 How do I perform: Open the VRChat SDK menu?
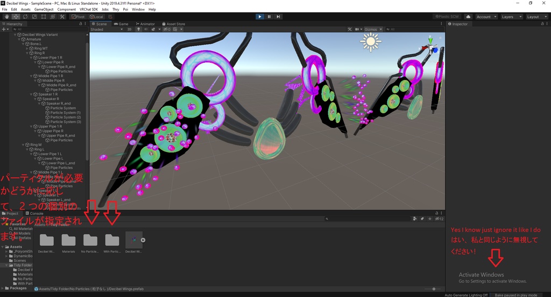pyautogui.click(x=89, y=10)
